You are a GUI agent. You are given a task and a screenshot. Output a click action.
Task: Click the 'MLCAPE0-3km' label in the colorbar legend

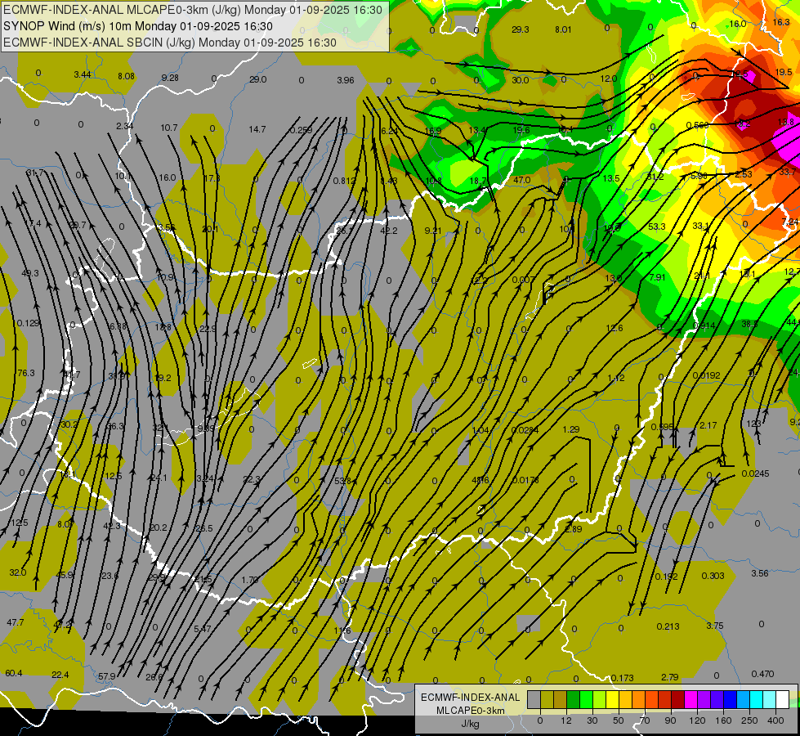[x=471, y=711]
